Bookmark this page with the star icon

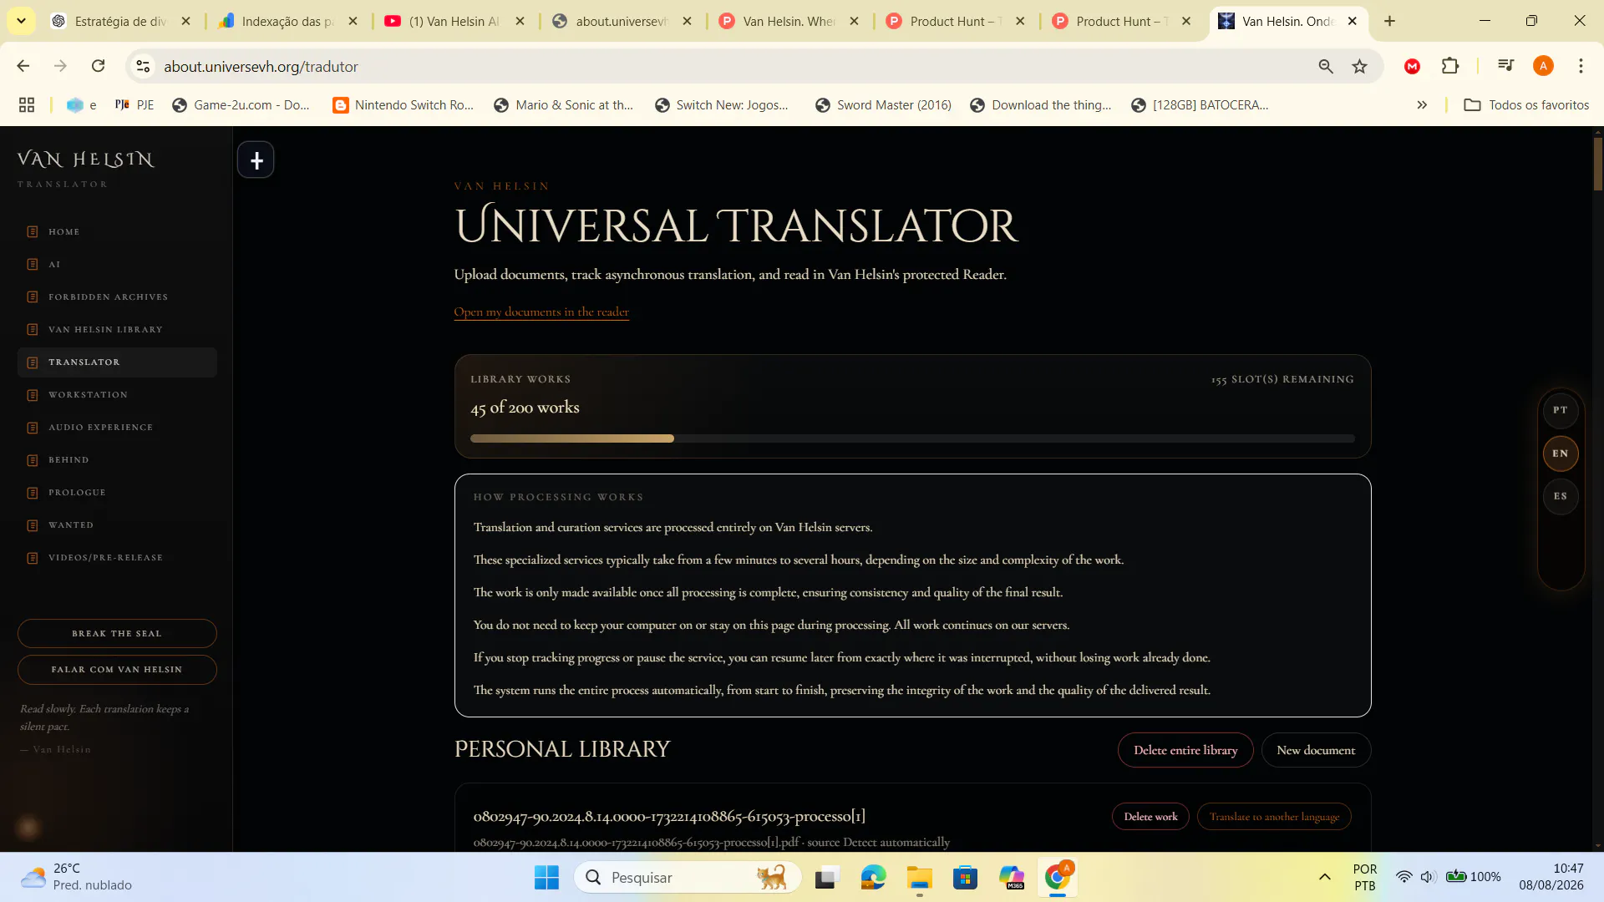1360,66
